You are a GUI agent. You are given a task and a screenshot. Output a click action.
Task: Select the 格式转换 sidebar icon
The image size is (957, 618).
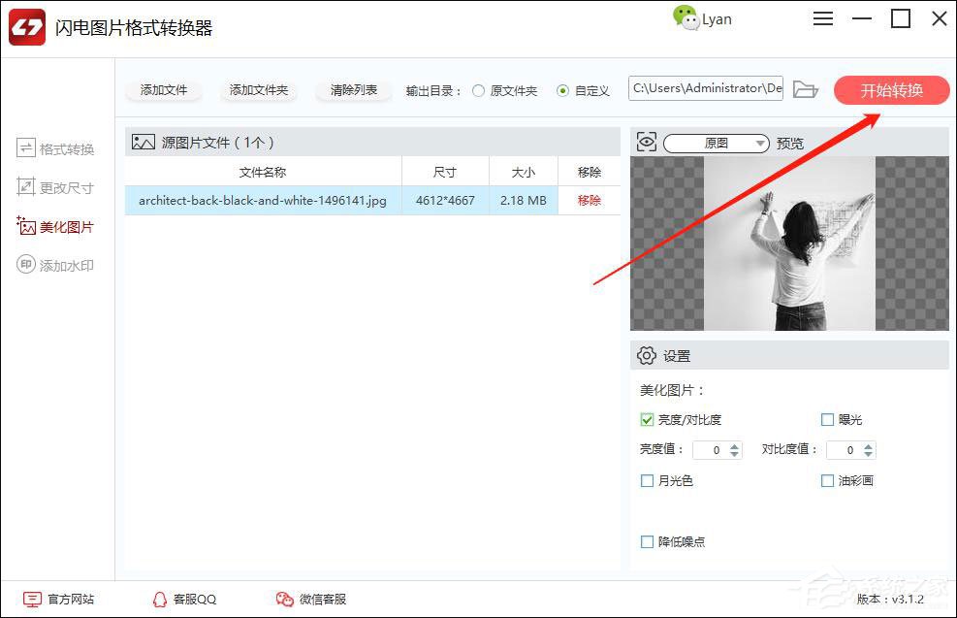tap(58, 148)
